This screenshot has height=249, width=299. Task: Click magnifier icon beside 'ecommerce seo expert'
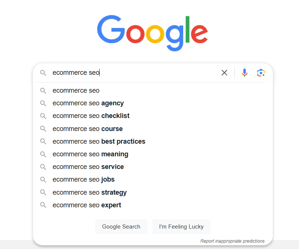(43, 205)
